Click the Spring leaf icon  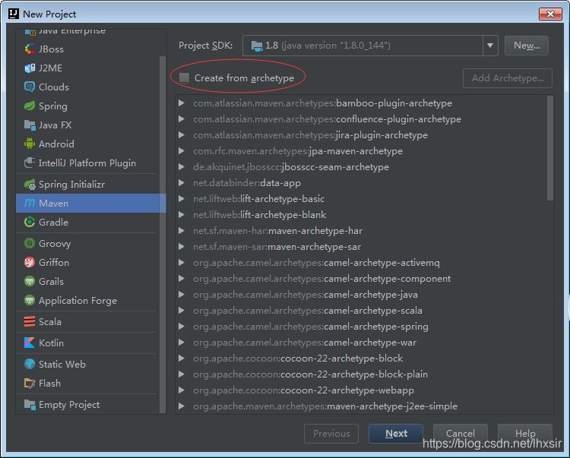(x=30, y=106)
